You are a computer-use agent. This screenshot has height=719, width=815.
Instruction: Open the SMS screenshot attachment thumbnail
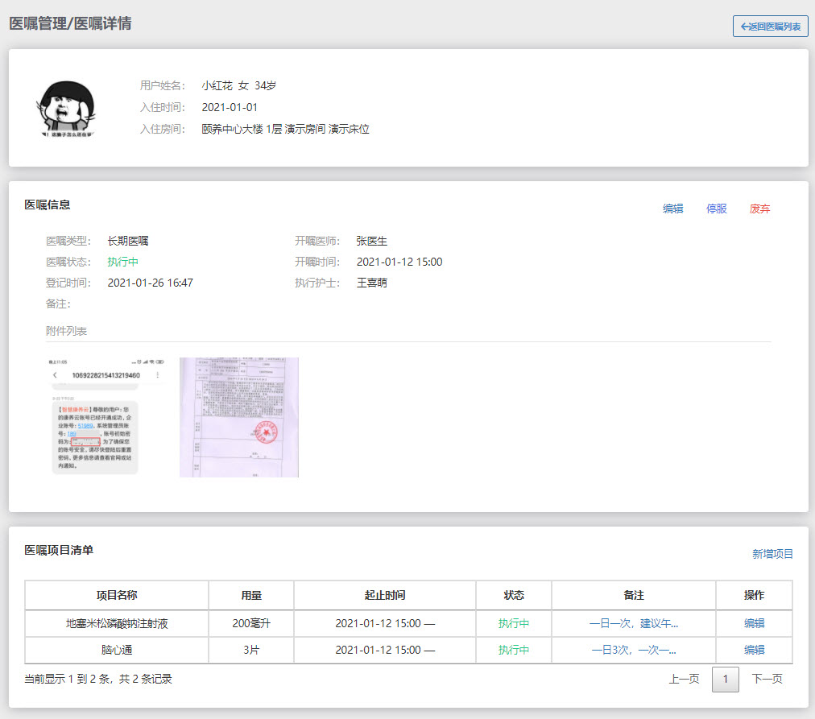coord(106,417)
